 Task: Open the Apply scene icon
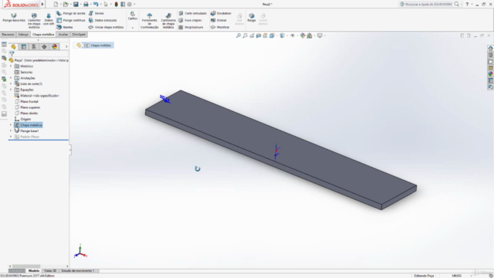click(x=310, y=36)
